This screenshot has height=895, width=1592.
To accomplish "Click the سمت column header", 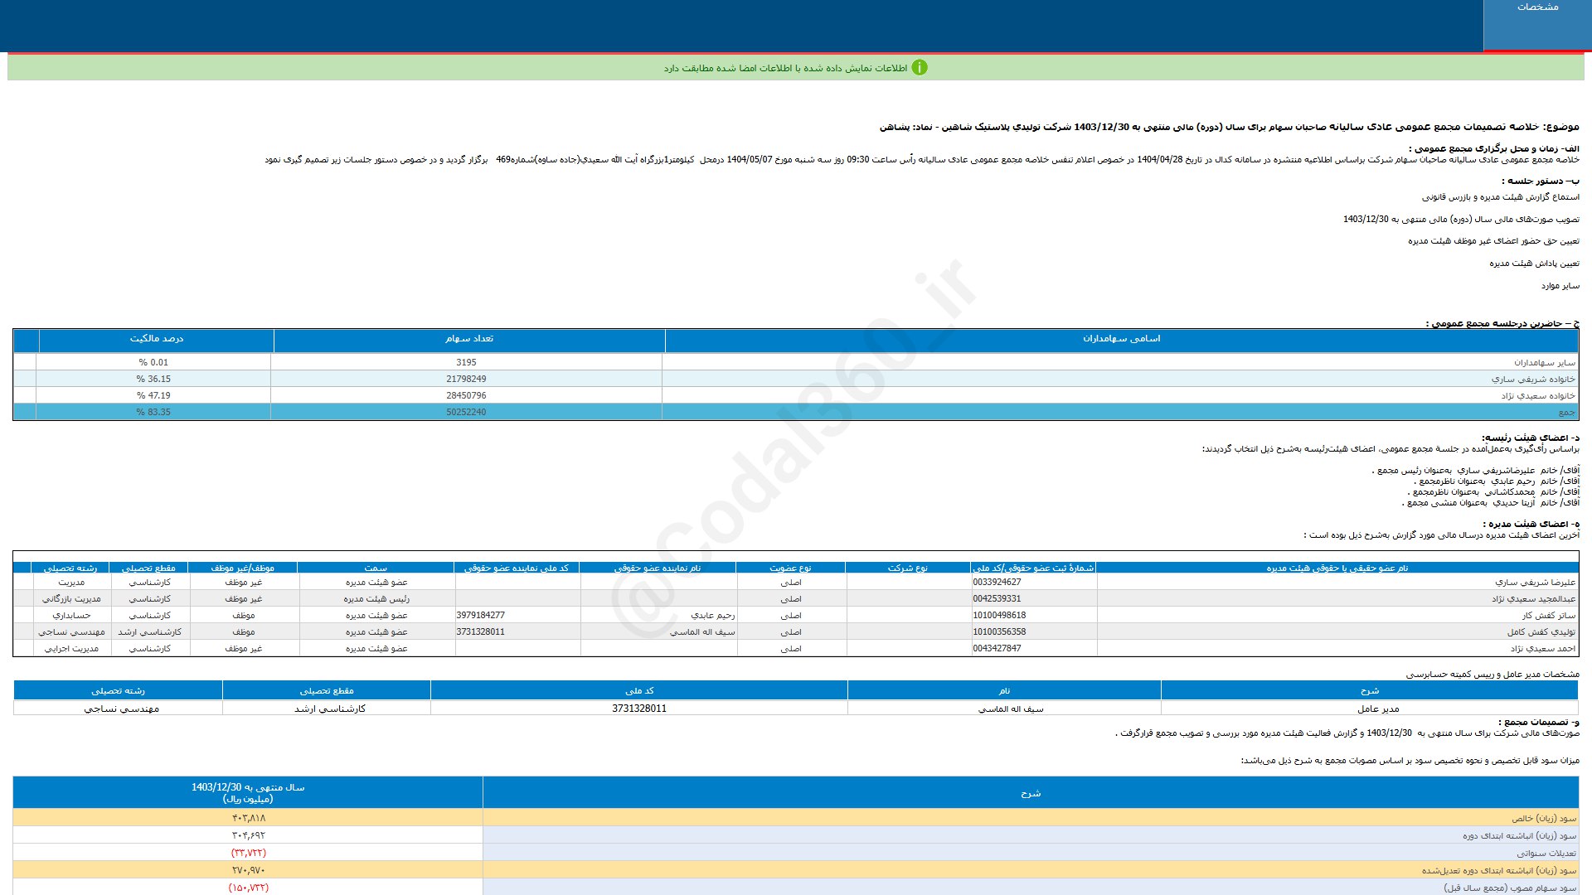I will (376, 568).
